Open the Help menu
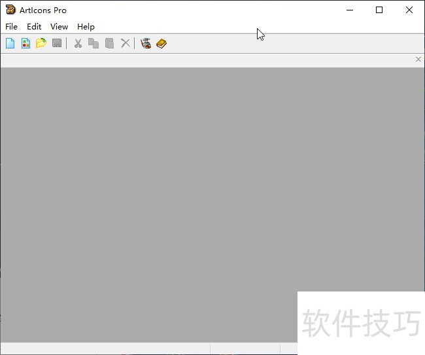425x355 pixels. pyautogui.click(x=86, y=27)
